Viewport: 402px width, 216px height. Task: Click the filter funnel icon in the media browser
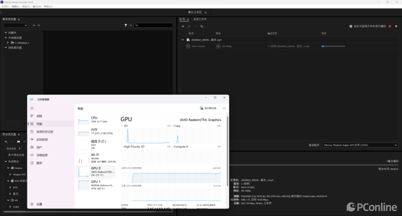click(x=126, y=25)
